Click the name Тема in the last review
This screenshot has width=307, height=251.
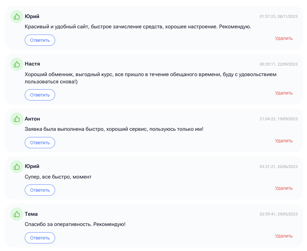click(x=31, y=214)
